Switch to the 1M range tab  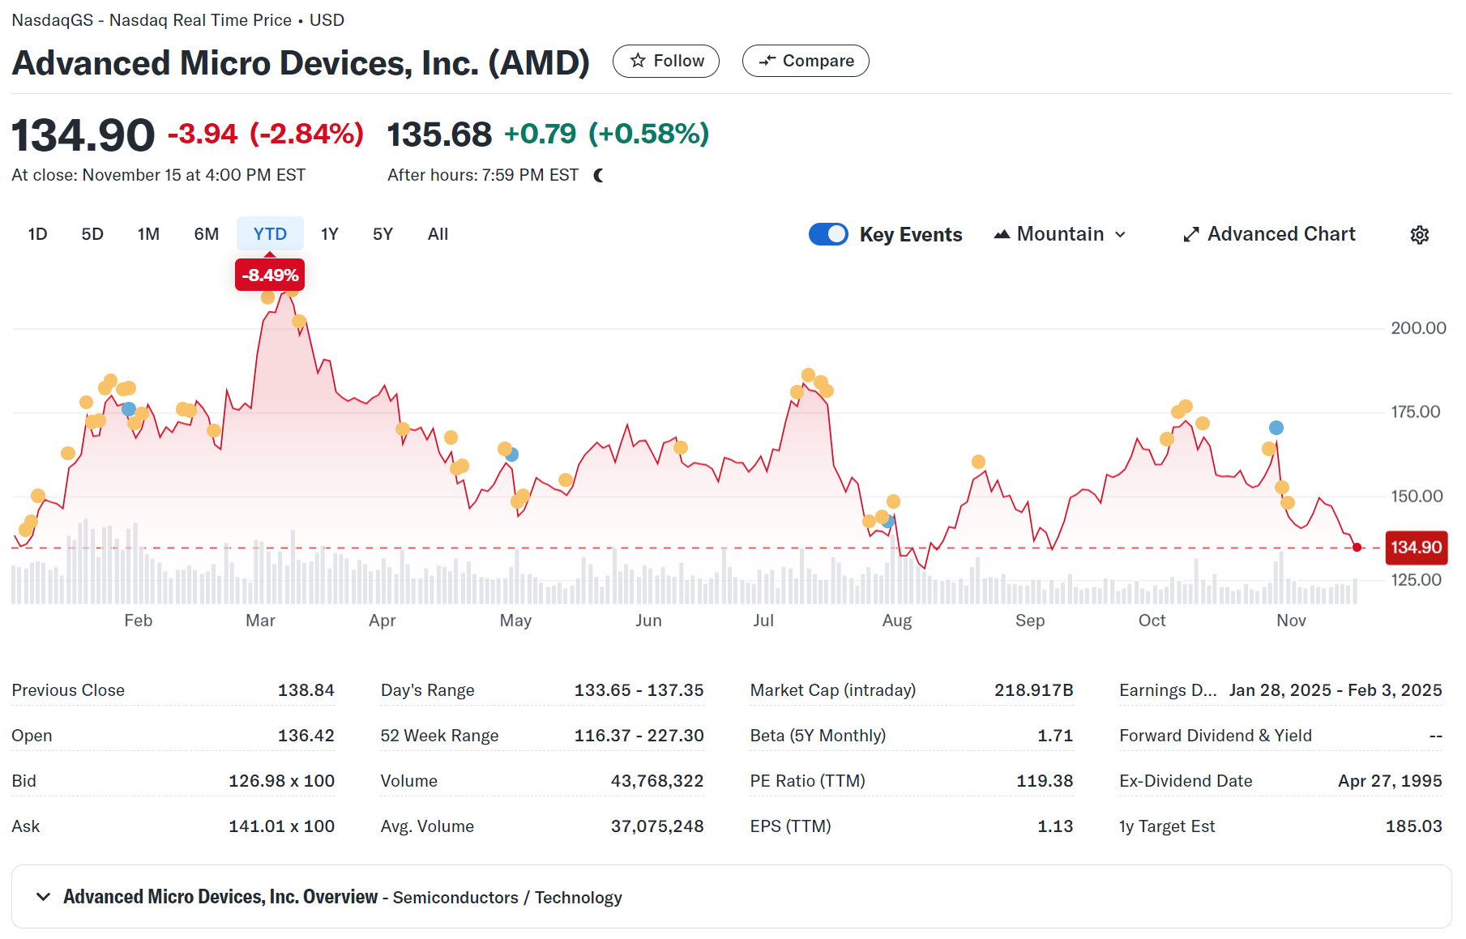(x=148, y=234)
